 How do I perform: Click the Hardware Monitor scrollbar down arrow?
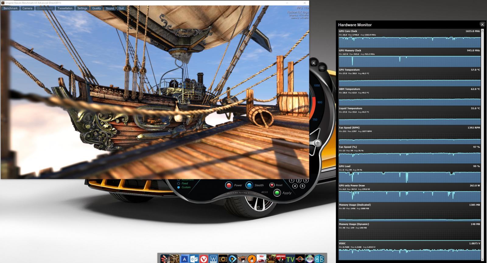pyautogui.click(x=482, y=260)
